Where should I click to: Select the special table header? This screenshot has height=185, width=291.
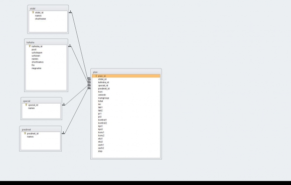tap(41, 101)
